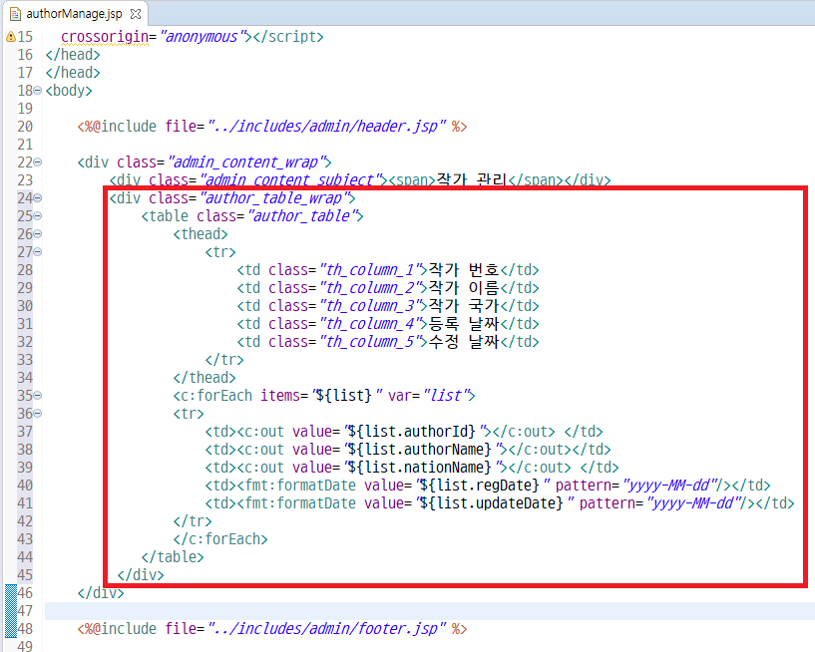Viewport: 815px width, 652px height.
Task: Click the 등록 날짜 cell text
Action: pyautogui.click(x=464, y=324)
